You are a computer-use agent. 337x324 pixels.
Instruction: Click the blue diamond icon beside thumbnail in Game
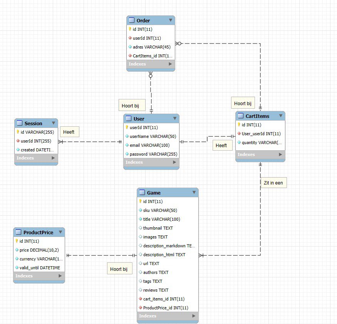[x=141, y=228]
